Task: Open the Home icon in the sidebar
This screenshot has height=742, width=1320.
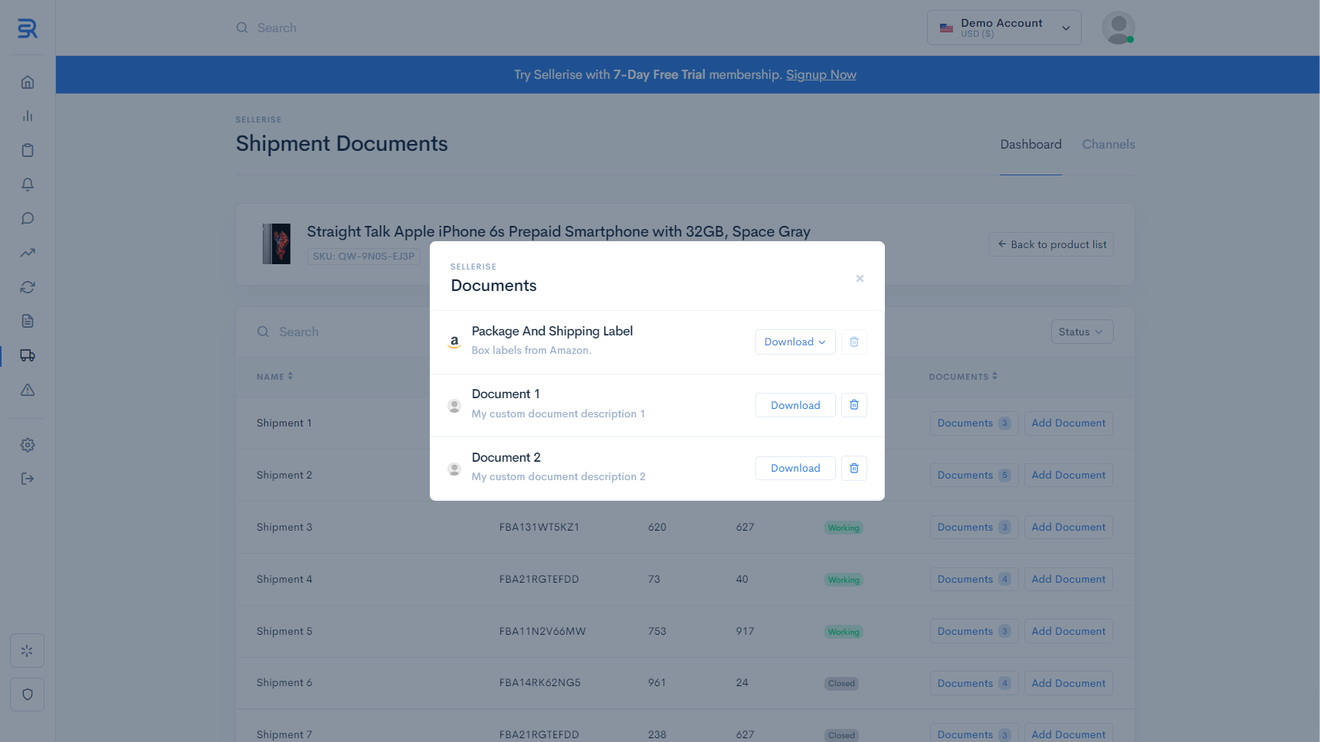Action: point(28,82)
